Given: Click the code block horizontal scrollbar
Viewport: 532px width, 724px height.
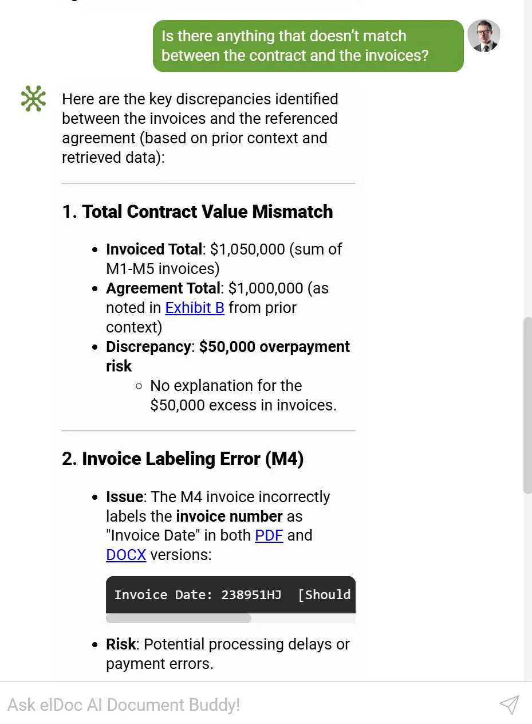Looking at the screenshot, I should coord(179,619).
